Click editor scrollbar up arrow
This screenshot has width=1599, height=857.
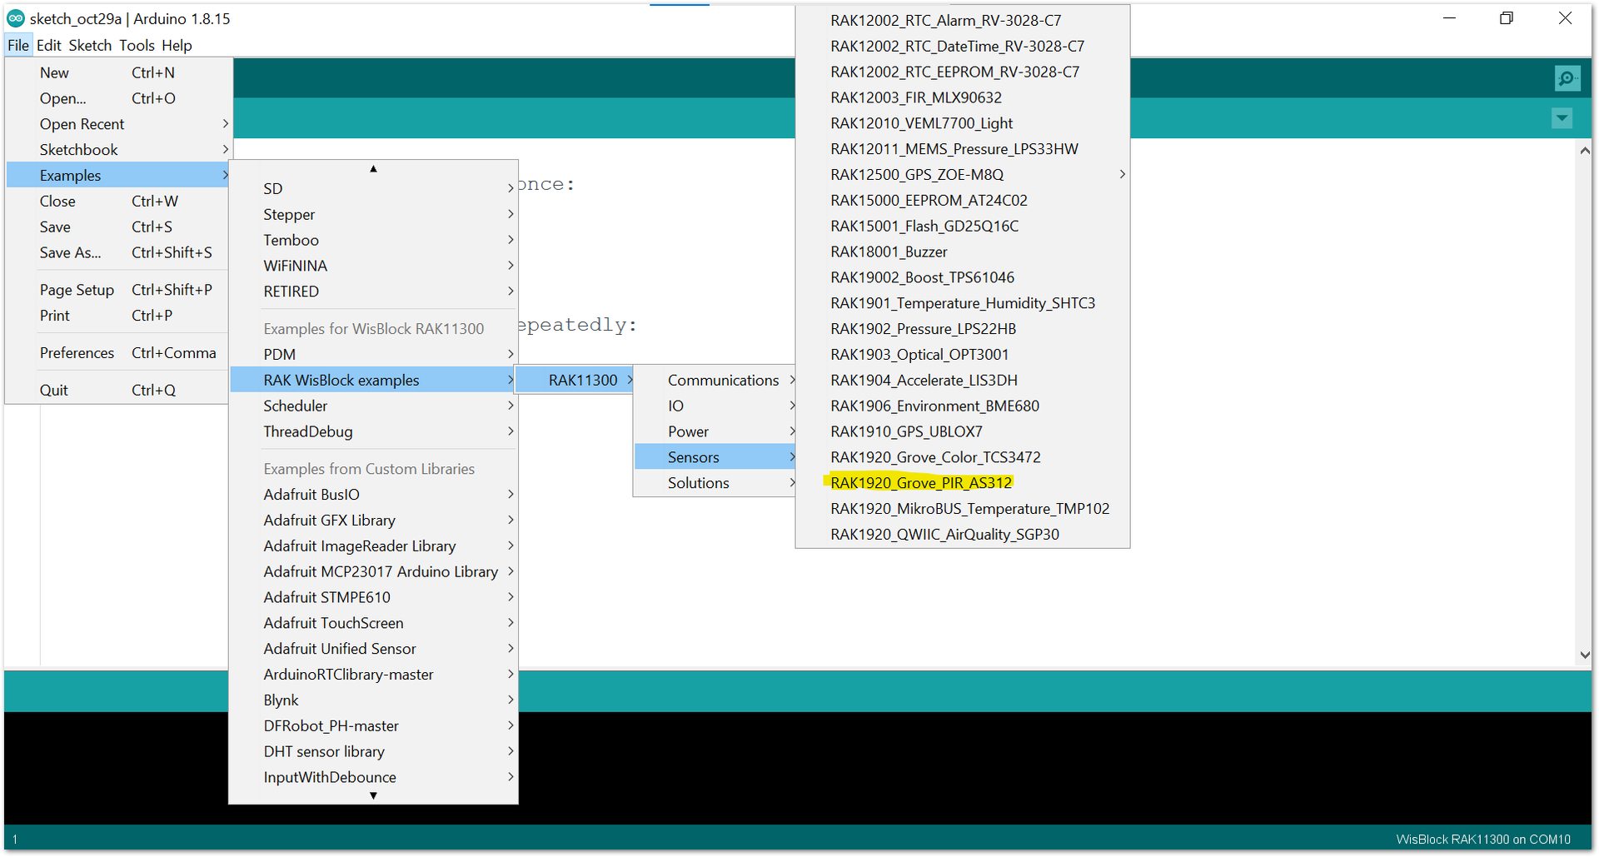tap(1585, 151)
